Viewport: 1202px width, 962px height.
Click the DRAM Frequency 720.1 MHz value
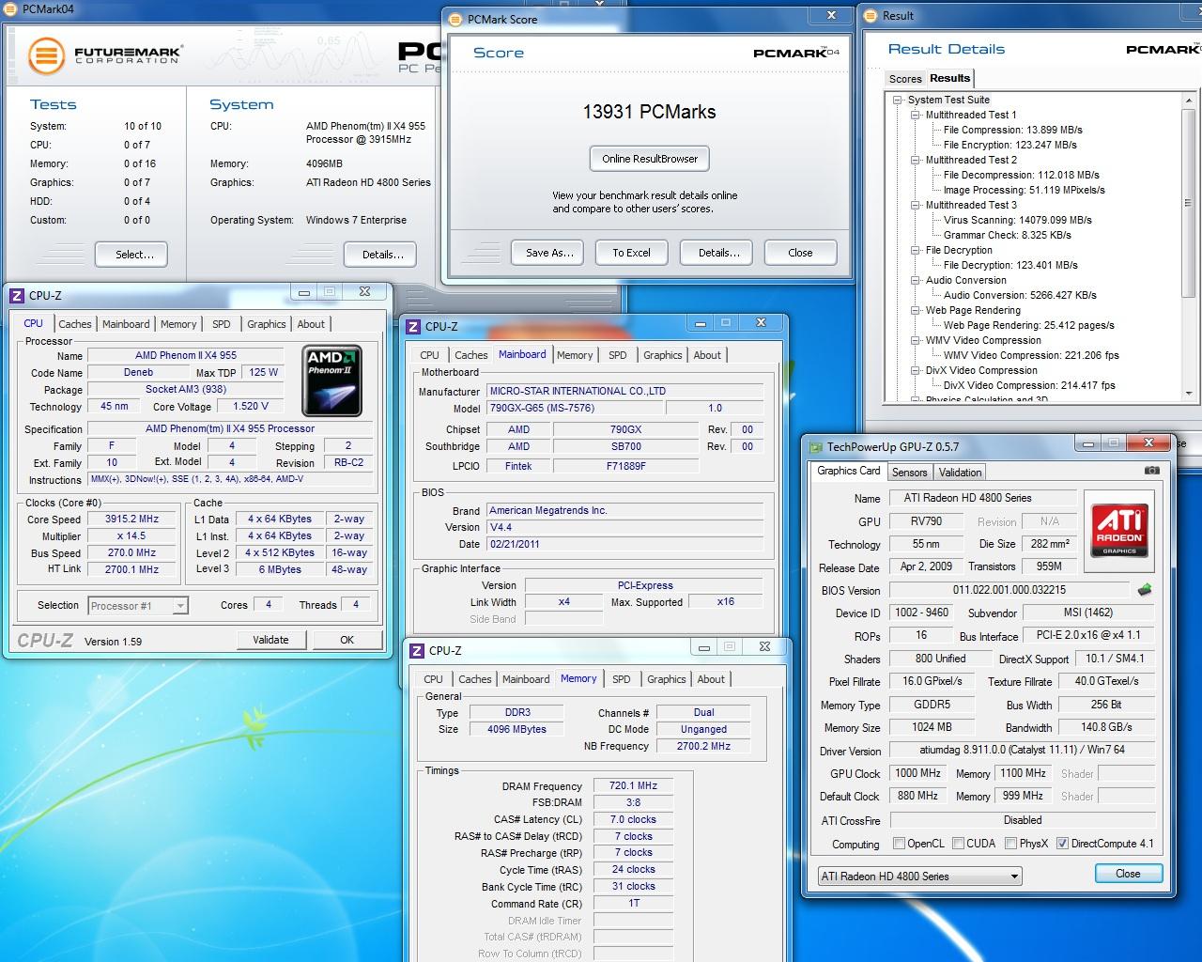pyautogui.click(x=633, y=786)
